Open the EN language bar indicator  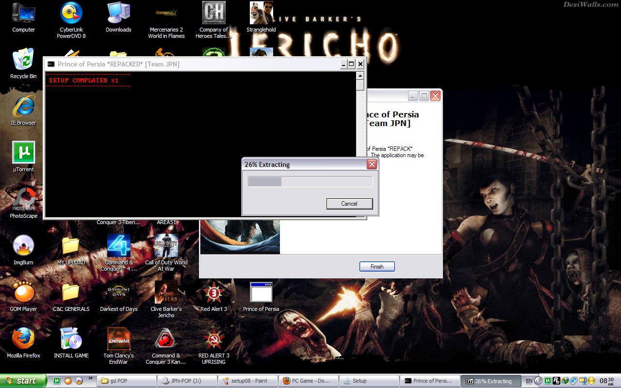tap(529, 381)
